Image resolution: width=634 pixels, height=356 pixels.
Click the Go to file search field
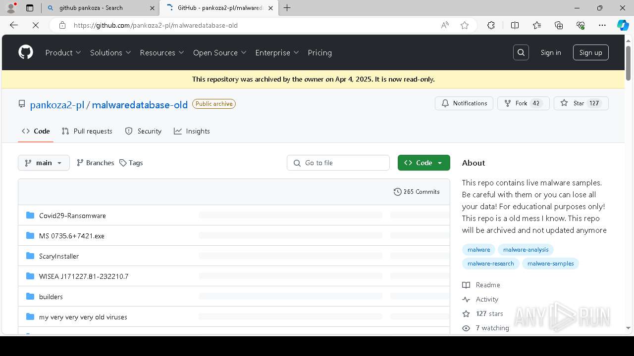click(x=338, y=163)
